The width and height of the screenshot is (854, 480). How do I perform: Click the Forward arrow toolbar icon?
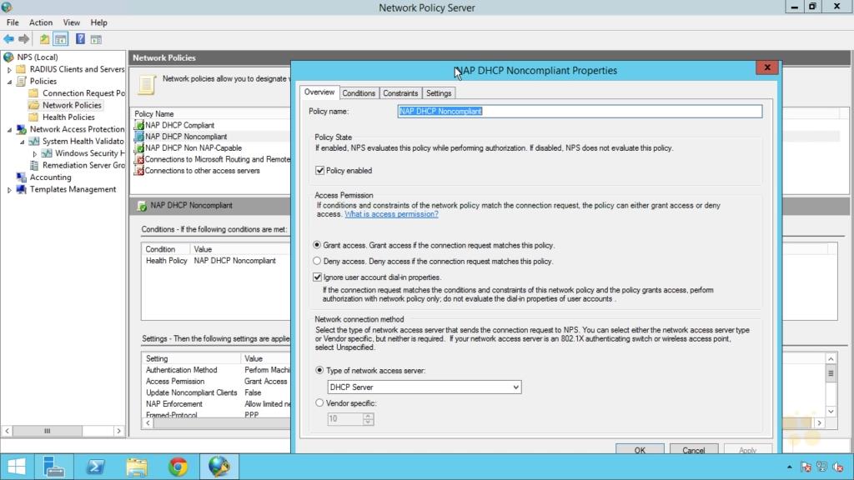pyautogui.click(x=23, y=38)
